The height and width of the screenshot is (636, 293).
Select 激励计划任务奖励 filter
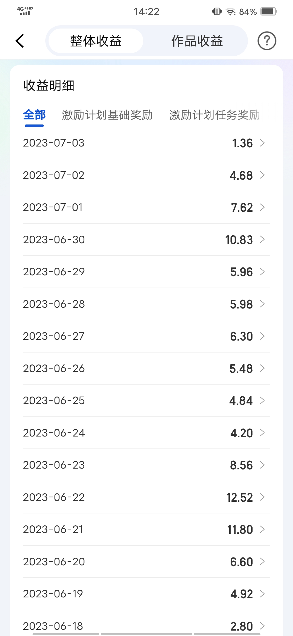pyautogui.click(x=215, y=115)
